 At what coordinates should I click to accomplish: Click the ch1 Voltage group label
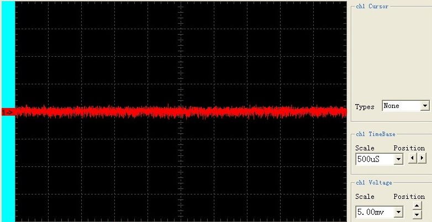point(374,183)
